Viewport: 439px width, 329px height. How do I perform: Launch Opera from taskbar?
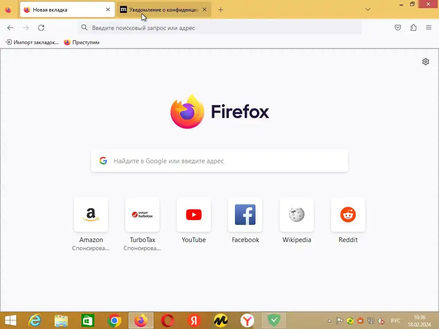[168, 320]
